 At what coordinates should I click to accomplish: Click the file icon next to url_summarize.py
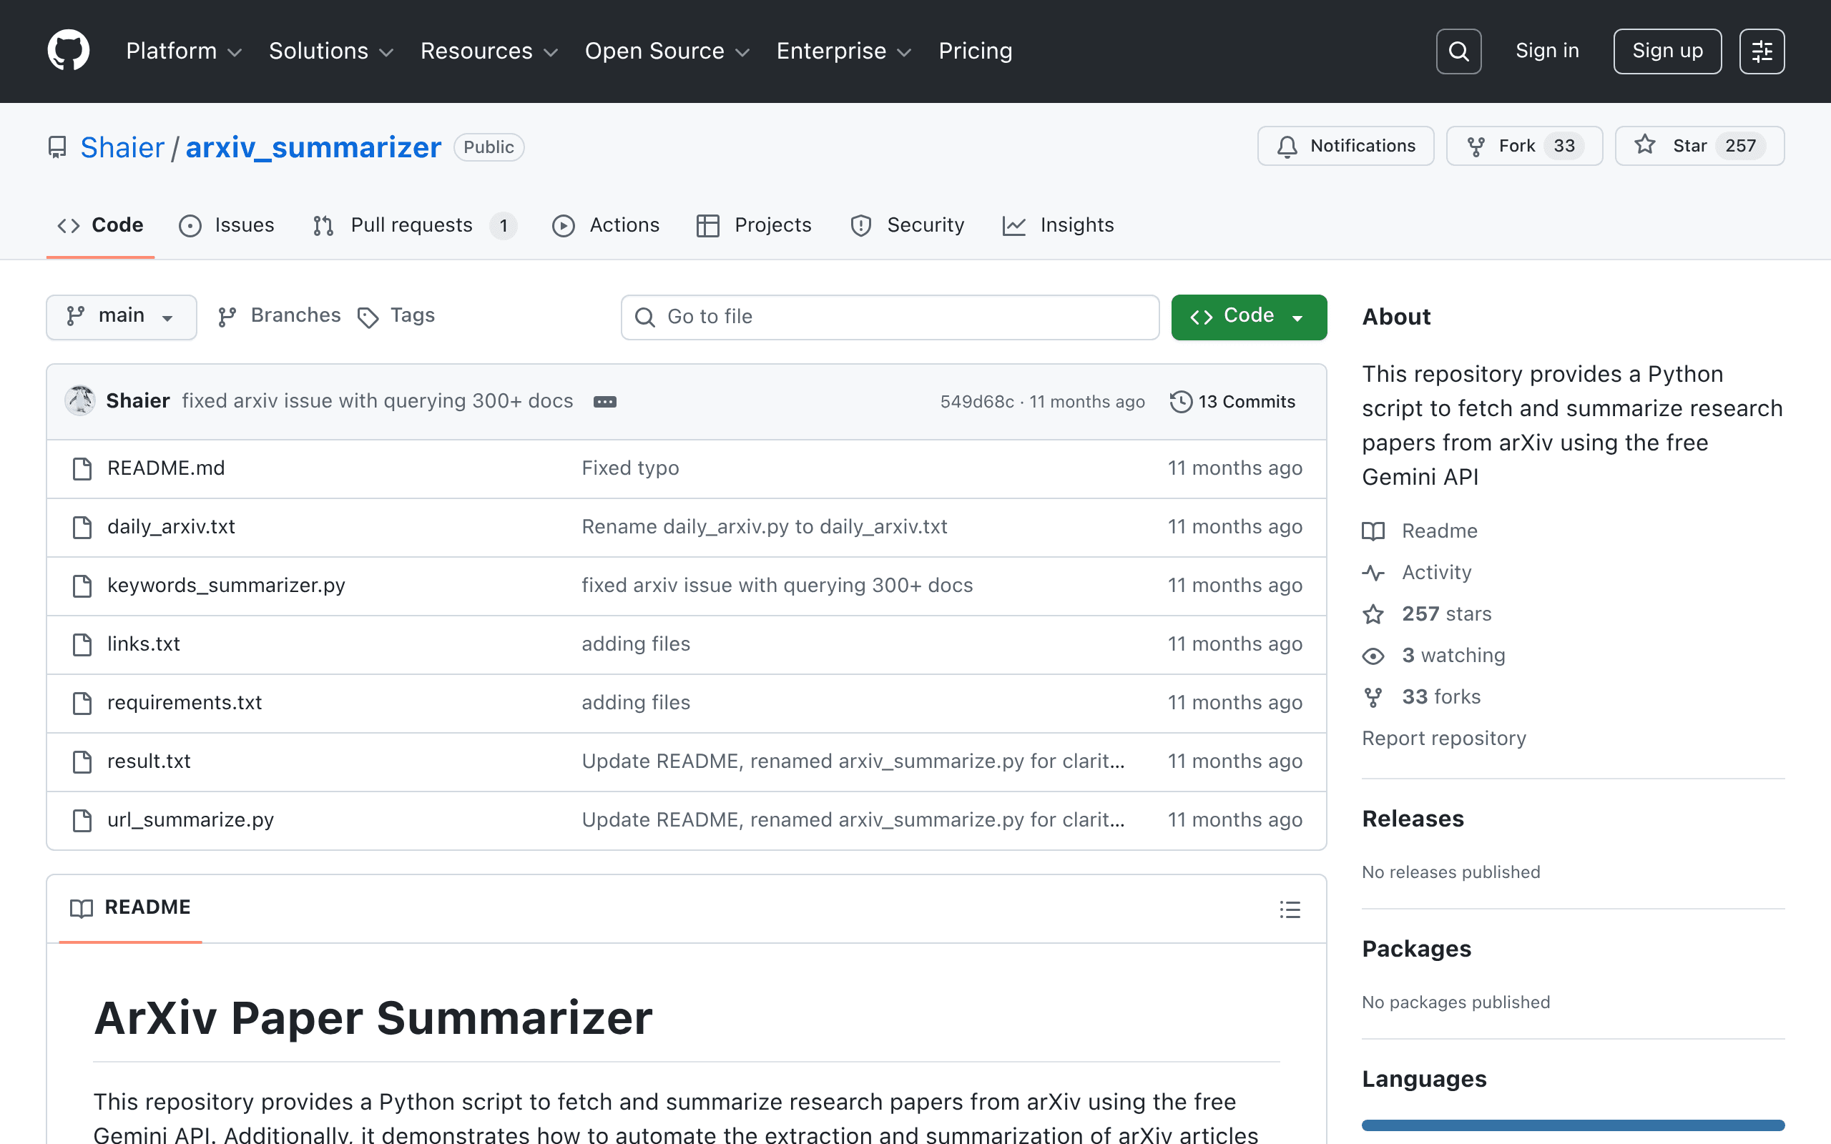(x=82, y=820)
